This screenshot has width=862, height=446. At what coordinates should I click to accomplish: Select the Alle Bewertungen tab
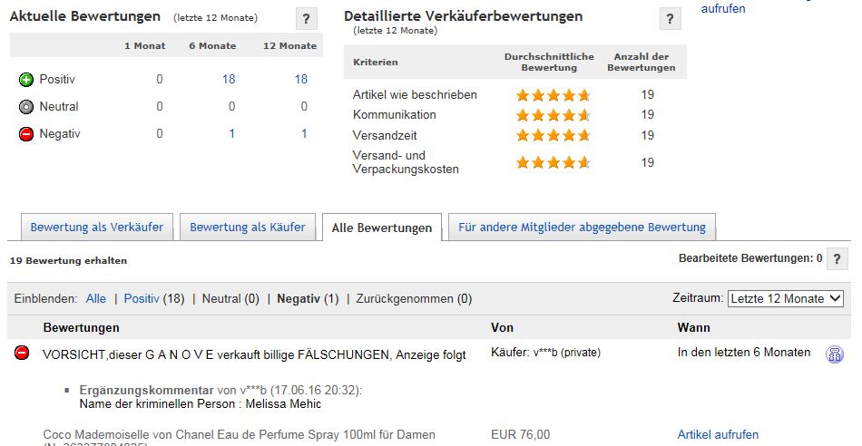(382, 228)
